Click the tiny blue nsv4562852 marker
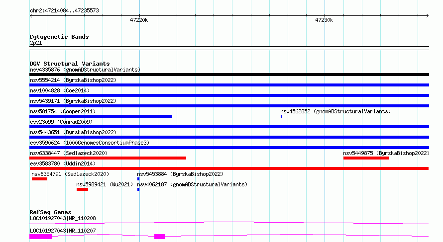 click(x=281, y=116)
